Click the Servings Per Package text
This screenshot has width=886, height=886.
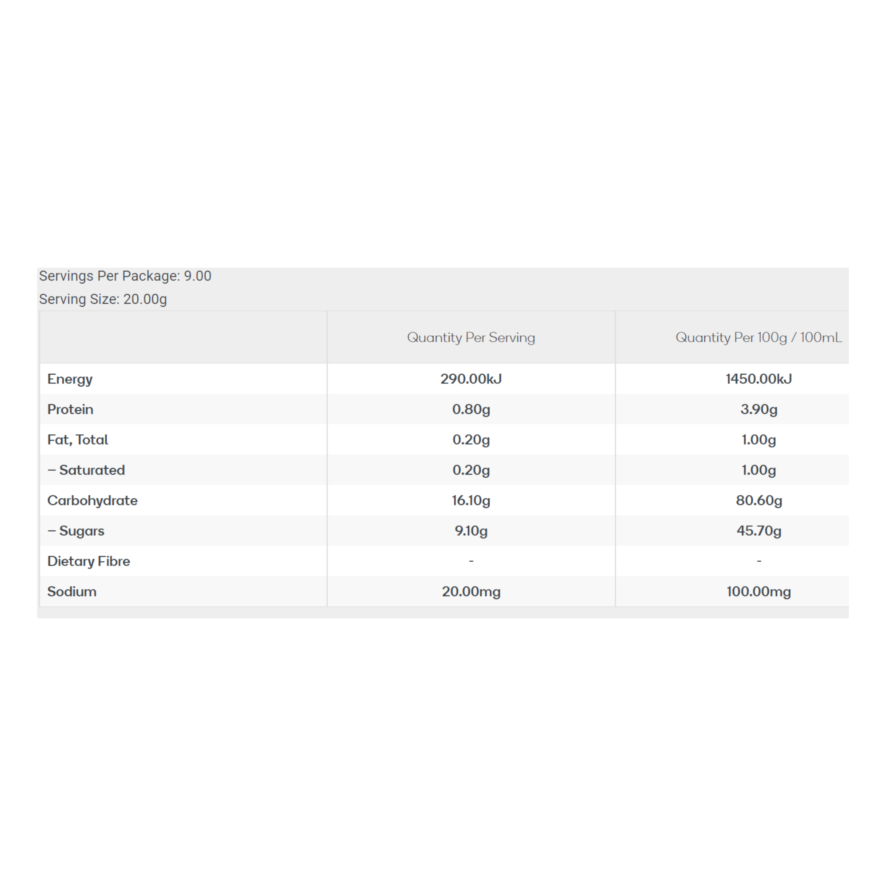coord(125,276)
